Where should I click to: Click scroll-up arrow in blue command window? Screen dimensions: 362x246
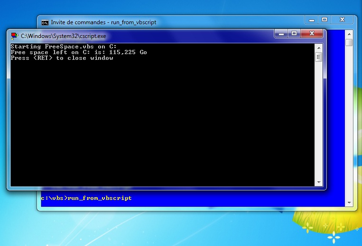(x=349, y=33)
